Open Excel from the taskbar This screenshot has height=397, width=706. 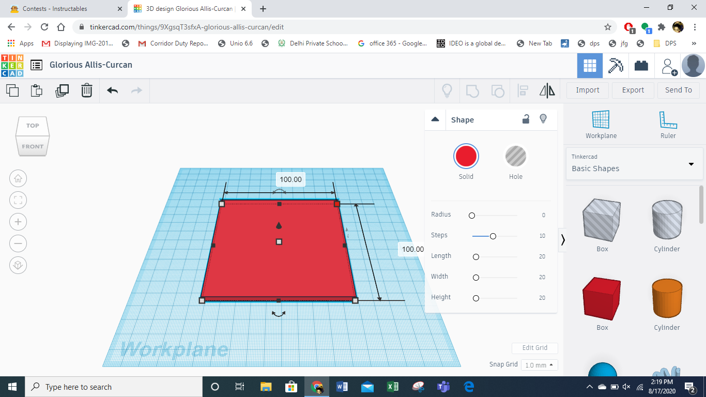pyautogui.click(x=392, y=387)
